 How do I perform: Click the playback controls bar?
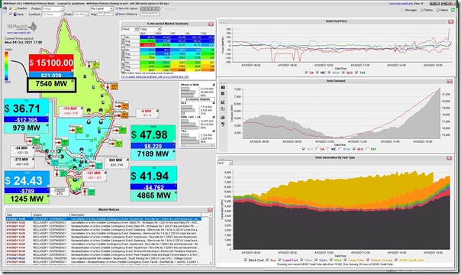[x=150, y=9]
